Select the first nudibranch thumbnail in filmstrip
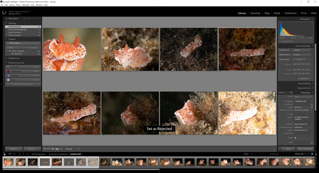This screenshot has width=319, height=173. tap(8, 162)
